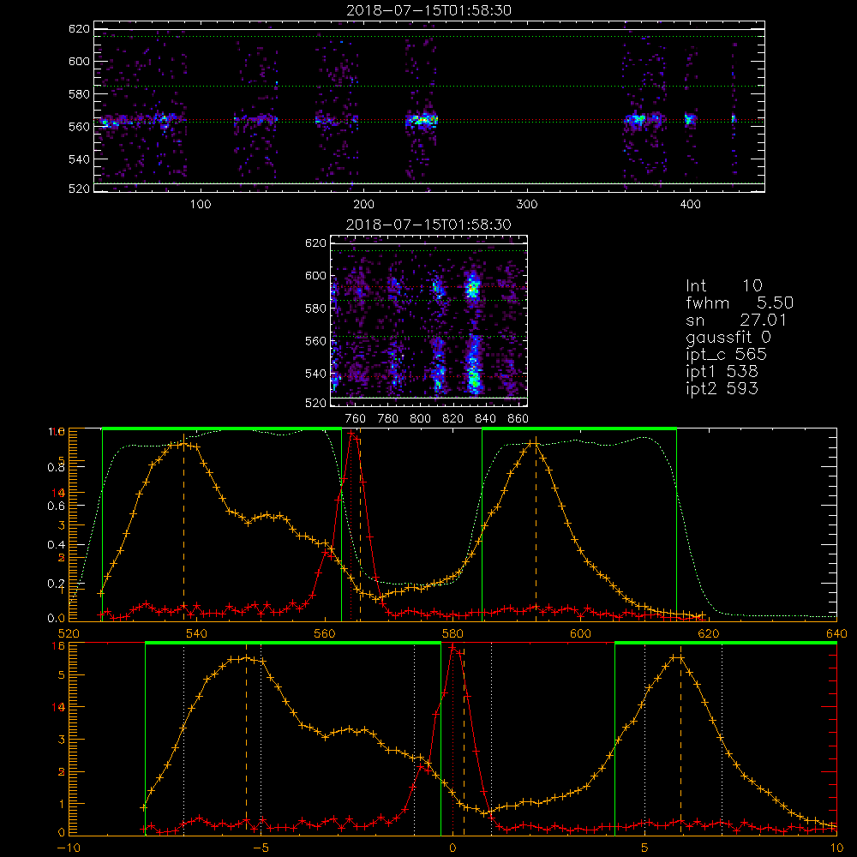Screen dimensions: 857x857
Task: Click the '0.4' y-axis label of profile plot
Action: 56,545
